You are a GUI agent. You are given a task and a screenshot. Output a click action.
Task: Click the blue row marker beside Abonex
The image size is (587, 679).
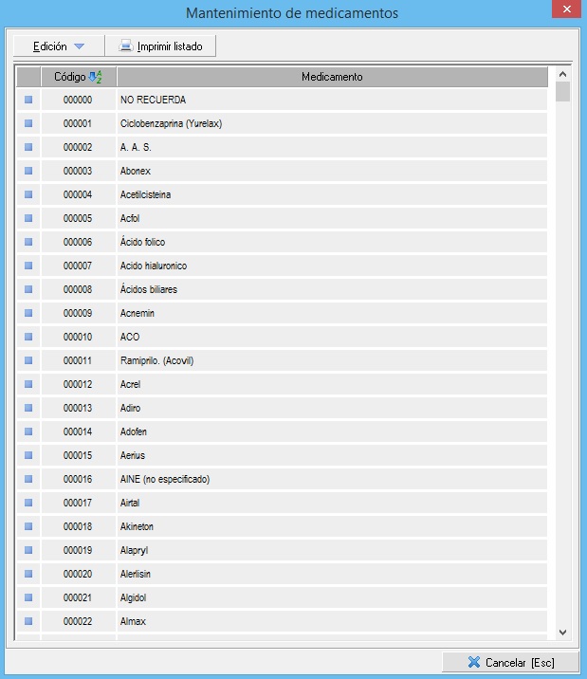pyautogui.click(x=28, y=171)
